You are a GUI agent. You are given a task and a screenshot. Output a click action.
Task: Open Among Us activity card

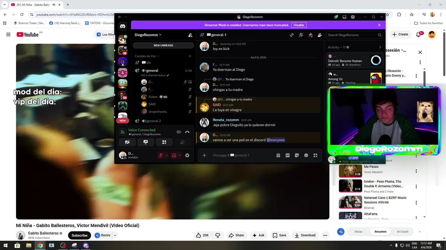[355, 78]
